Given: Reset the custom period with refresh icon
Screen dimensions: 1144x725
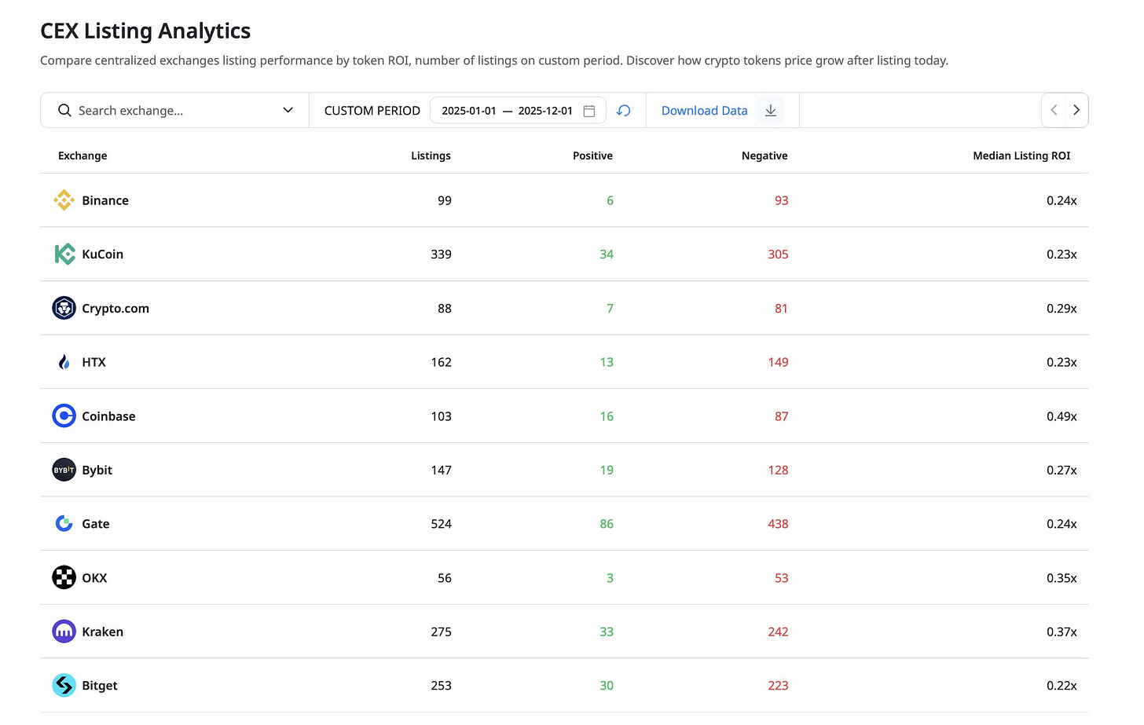Looking at the screenshot, I should 624,111.
